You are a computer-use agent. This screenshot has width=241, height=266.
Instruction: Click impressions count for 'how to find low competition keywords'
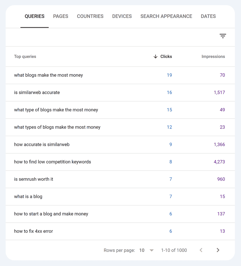point(219,162)
